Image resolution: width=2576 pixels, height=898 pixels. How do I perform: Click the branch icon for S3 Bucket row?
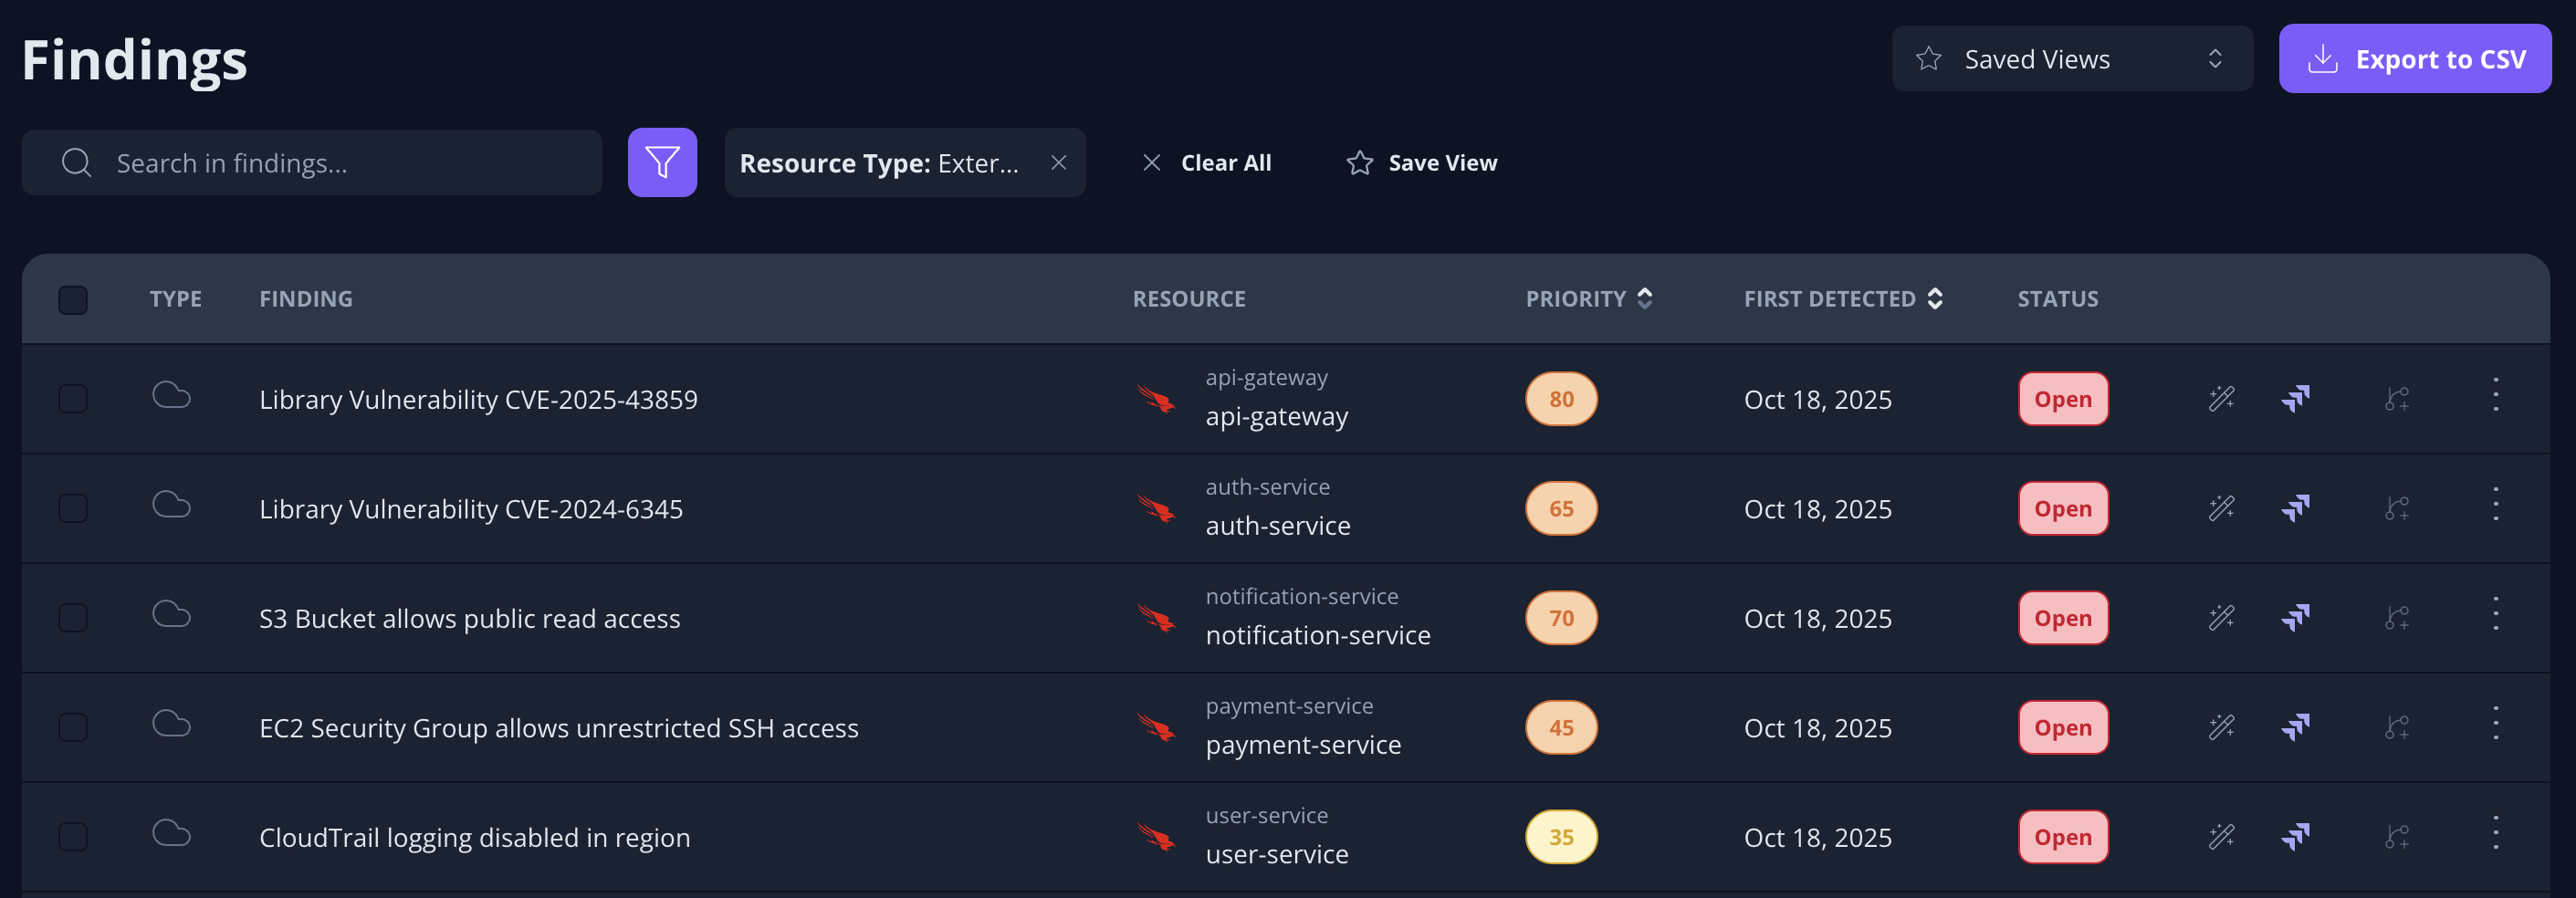click(2397, 618)
